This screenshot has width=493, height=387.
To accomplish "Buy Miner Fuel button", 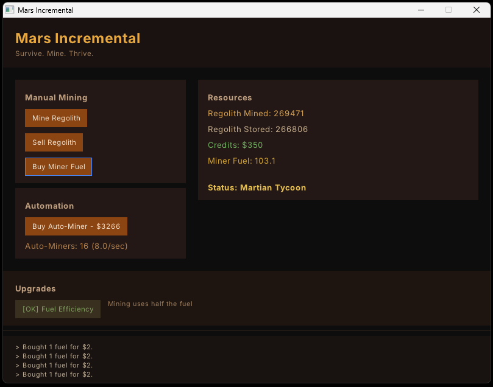I will 59,167.
